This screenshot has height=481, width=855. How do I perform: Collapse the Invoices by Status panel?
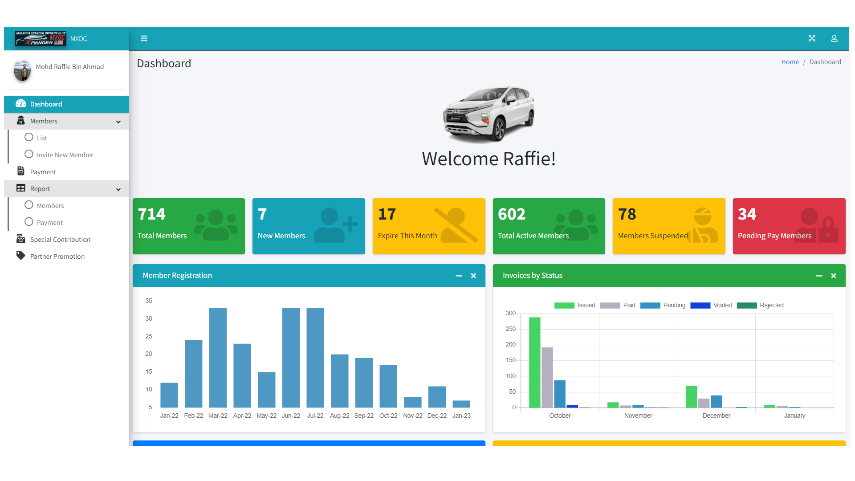coord(818,276)
